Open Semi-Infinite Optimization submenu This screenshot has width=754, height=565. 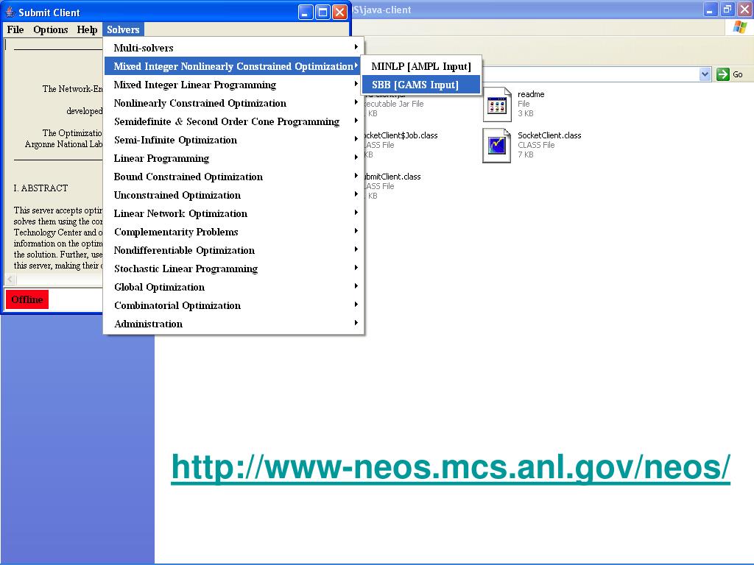pyautogui.click(x=233, y=140)
